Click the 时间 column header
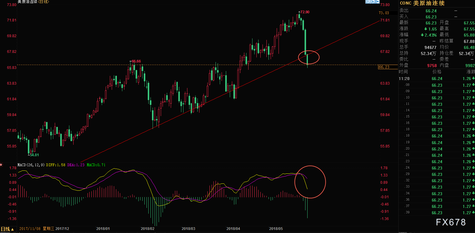The image size is (475, 233). point(403,72)
